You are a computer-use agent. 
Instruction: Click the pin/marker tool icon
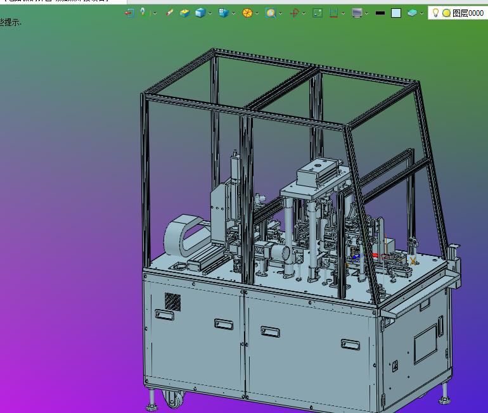click(x=143, y=12)
